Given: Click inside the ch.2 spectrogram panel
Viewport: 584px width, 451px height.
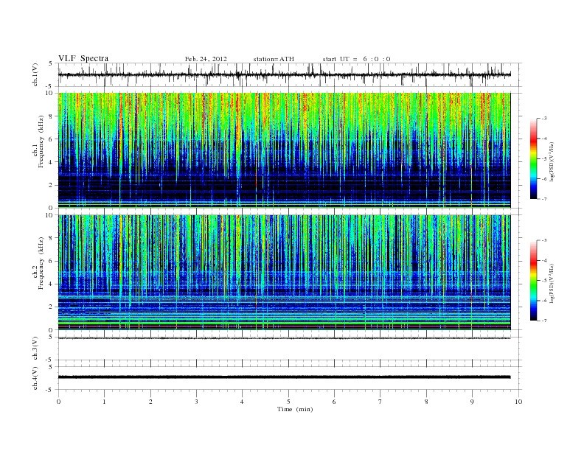Looking at the screenshot, I should [x=284, y=272].
